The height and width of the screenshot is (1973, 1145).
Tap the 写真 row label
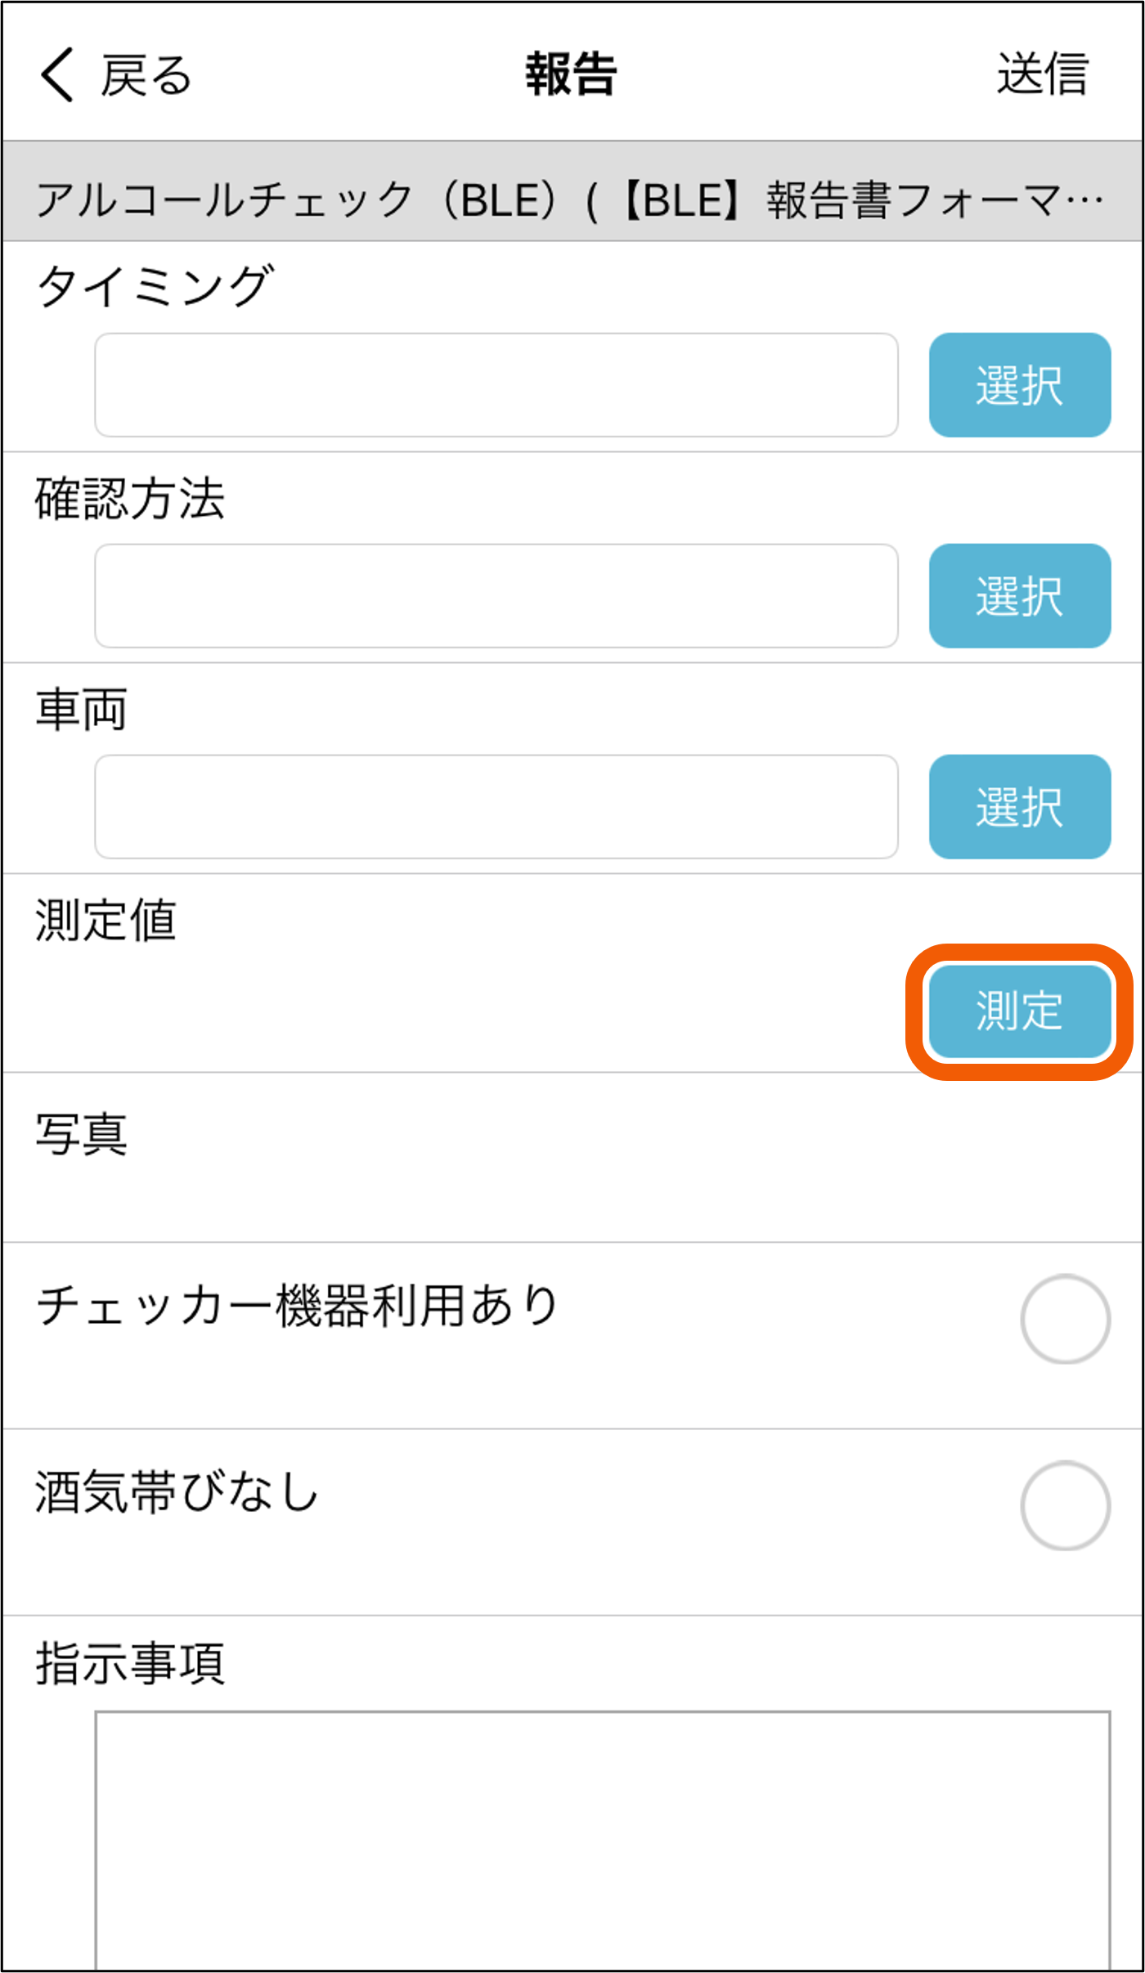coord(82,1135)
